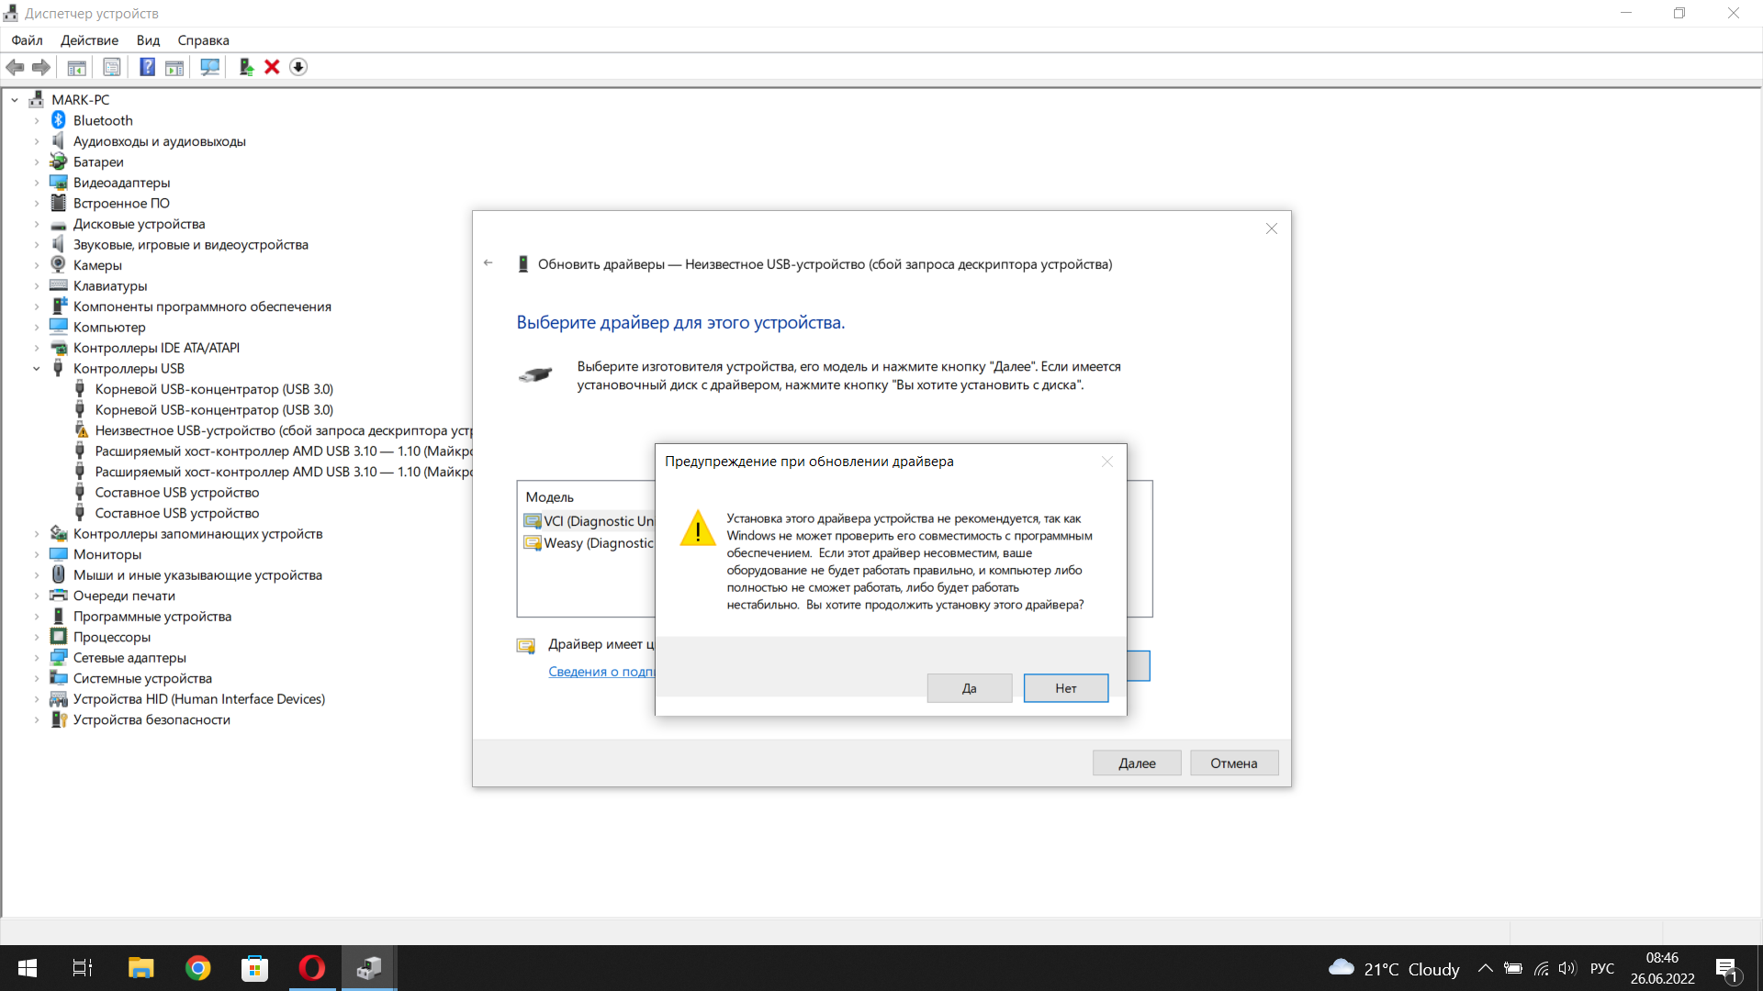1763x991 pixels.
Task: Click the update driver toolbar icon
Action: [x=246, y=67]
